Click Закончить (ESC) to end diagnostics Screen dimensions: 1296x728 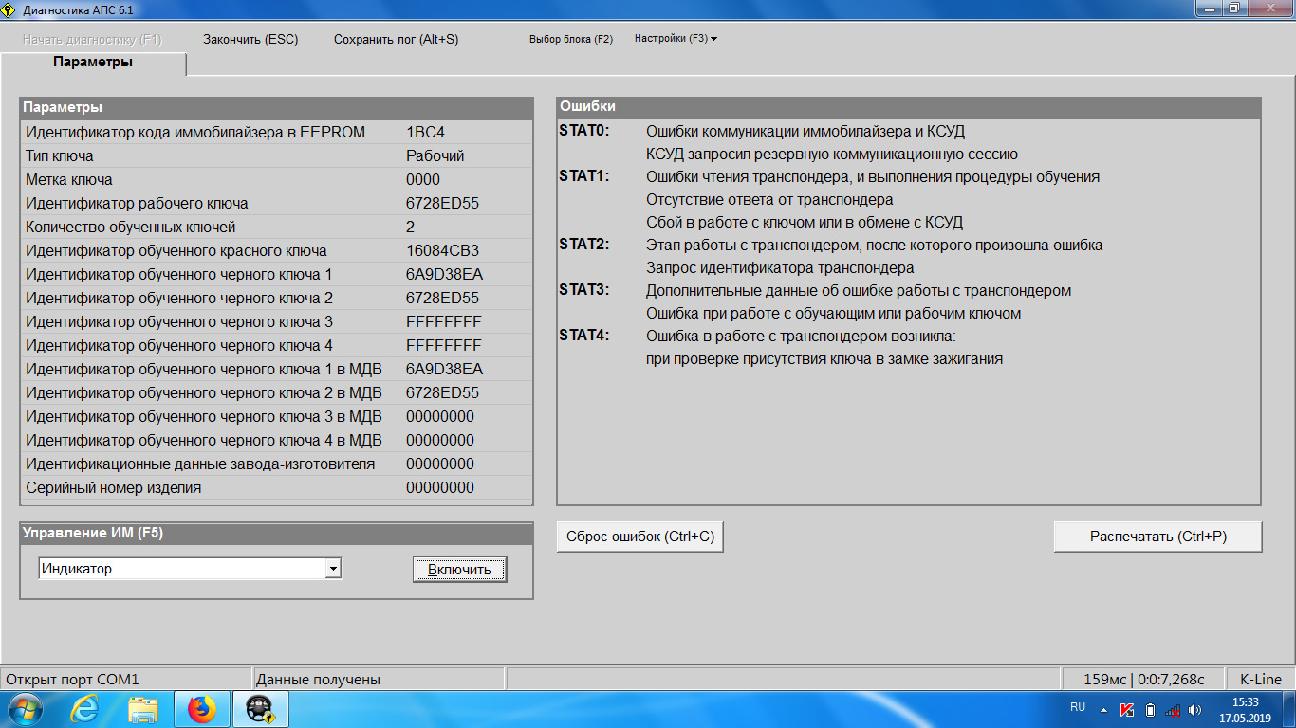(250, 39)
